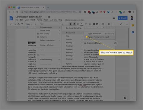Open a new browser tab with the plus
Screen dimensions: 143x110
point(48,8)
